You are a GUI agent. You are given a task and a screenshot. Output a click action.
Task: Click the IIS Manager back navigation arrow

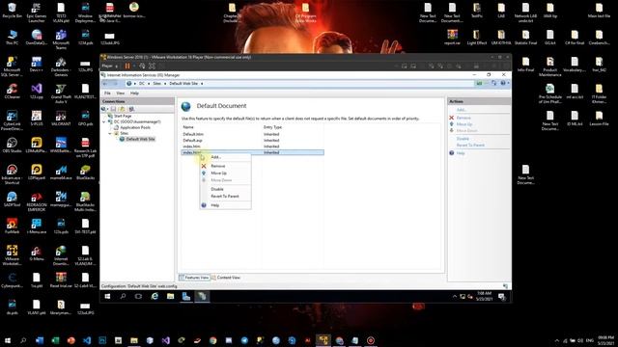pyautogui.click(x=105, y=84)
